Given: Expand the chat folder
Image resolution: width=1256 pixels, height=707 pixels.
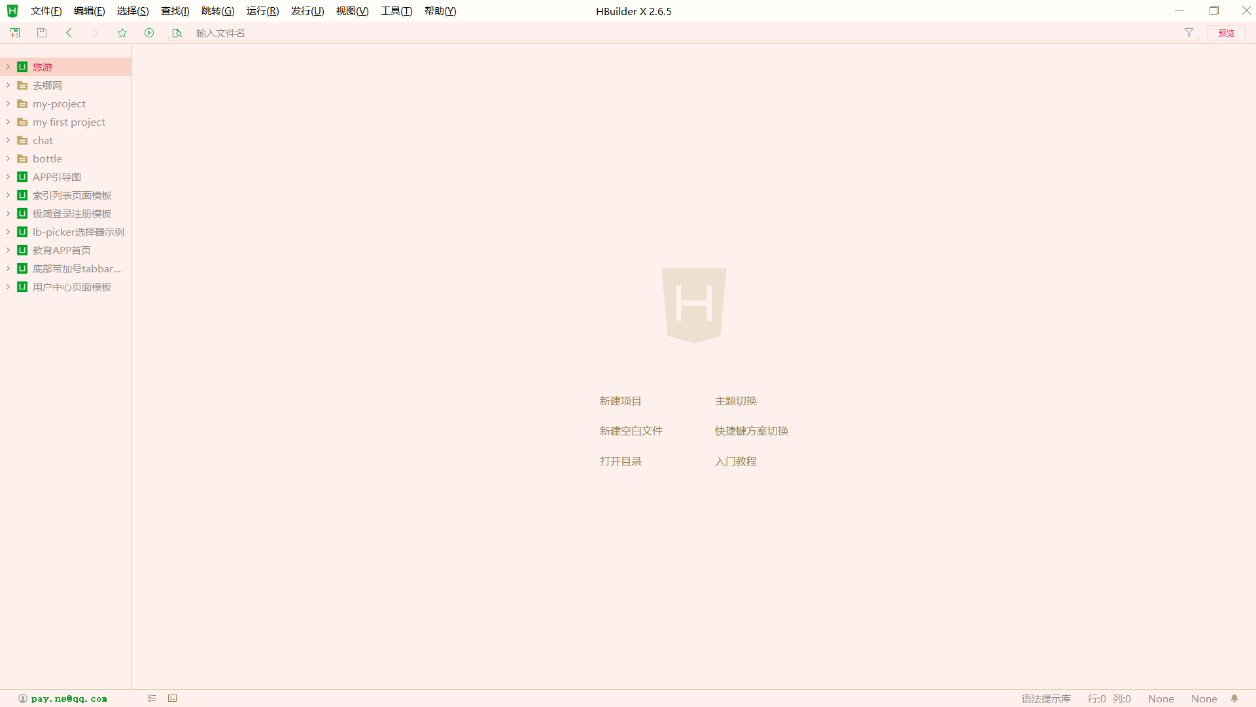Looking at the screenshot, I should tap(8, 140).
